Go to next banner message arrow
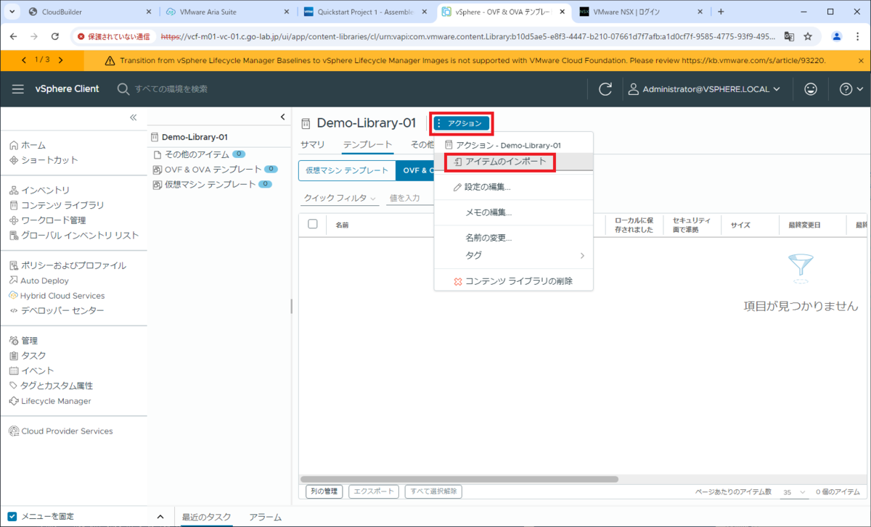This screenshot has width=871, height=527. click(60, 60)
